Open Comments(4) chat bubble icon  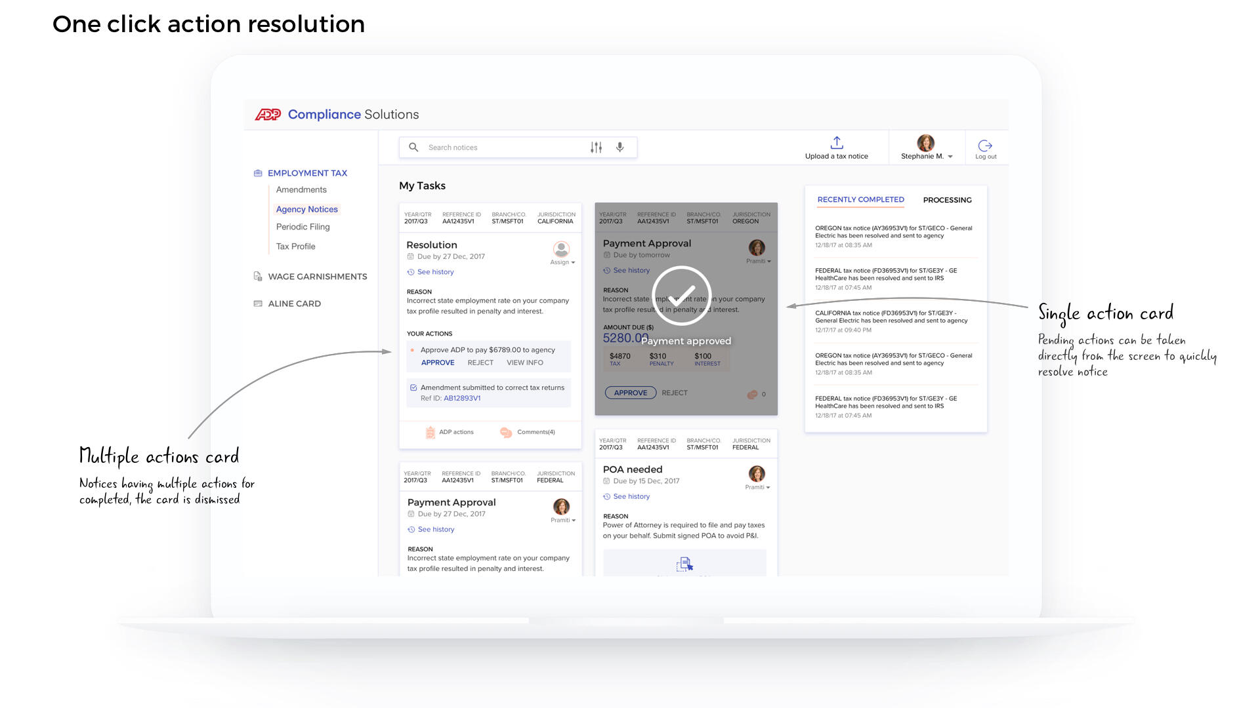(506, 432)
